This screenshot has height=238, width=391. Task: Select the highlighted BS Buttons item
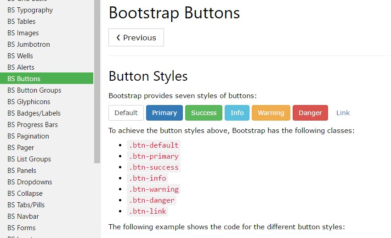(x=46, y=78)
